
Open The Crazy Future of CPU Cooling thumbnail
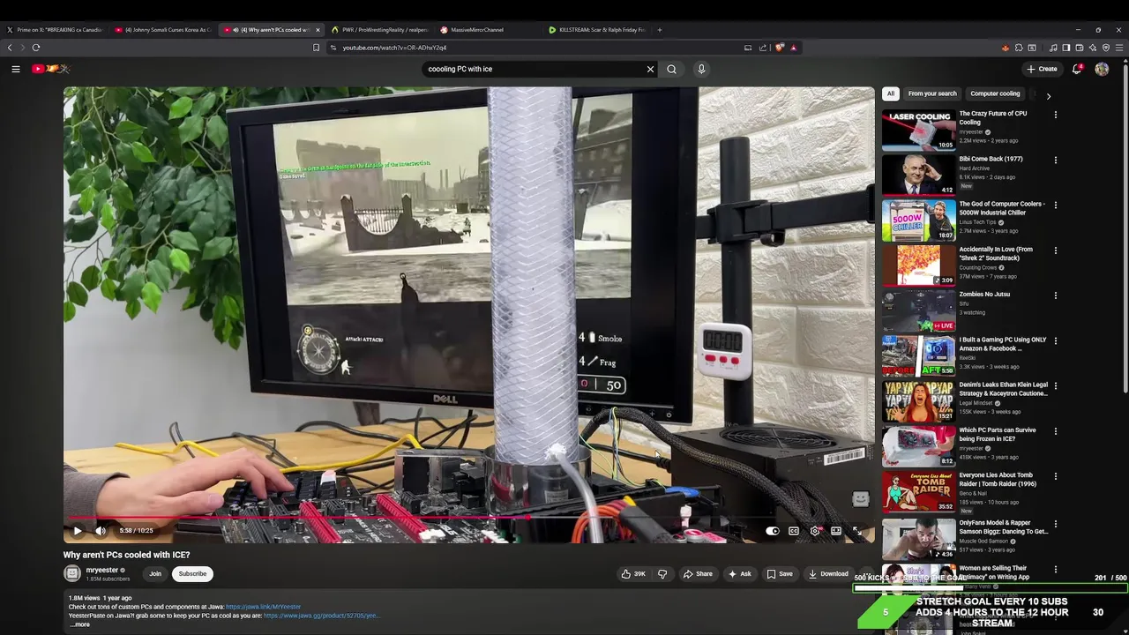pyautogui.click(x=919, y=130)
